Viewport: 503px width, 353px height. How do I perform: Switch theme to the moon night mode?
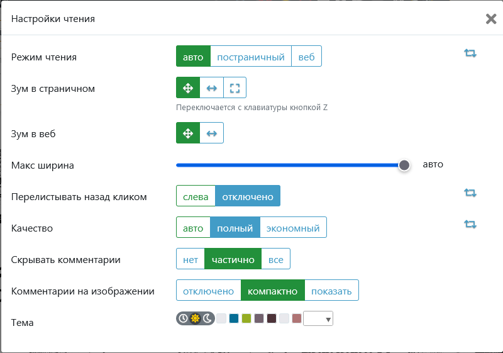(x=207, y=319)
